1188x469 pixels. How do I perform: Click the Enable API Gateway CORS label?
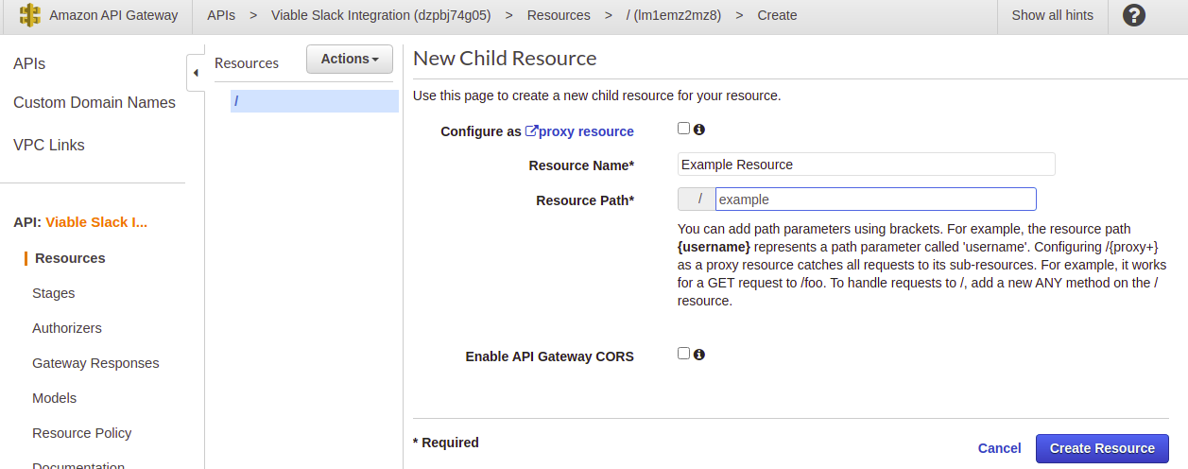tap(550, 356)
